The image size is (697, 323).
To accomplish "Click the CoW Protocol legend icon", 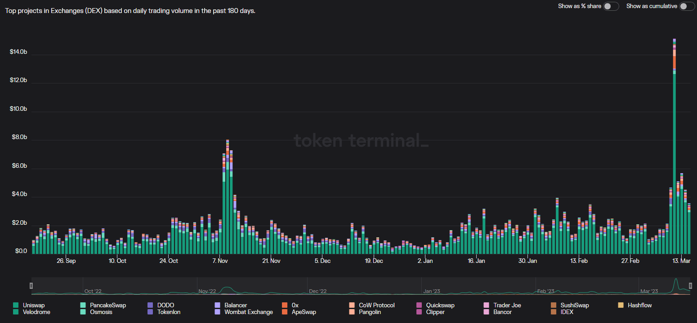I will 352,306.
